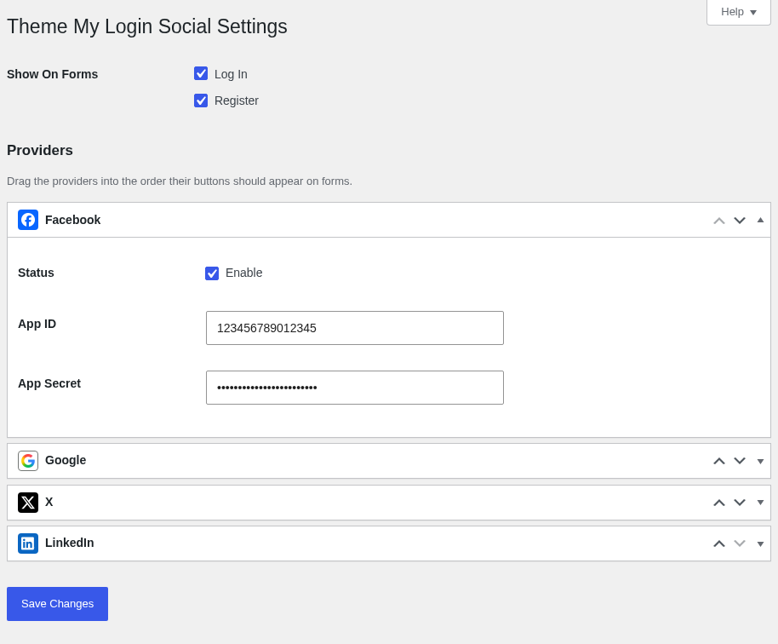Click the Register checkbox label
The image size is (778, 644).
[x=236, y=101]
